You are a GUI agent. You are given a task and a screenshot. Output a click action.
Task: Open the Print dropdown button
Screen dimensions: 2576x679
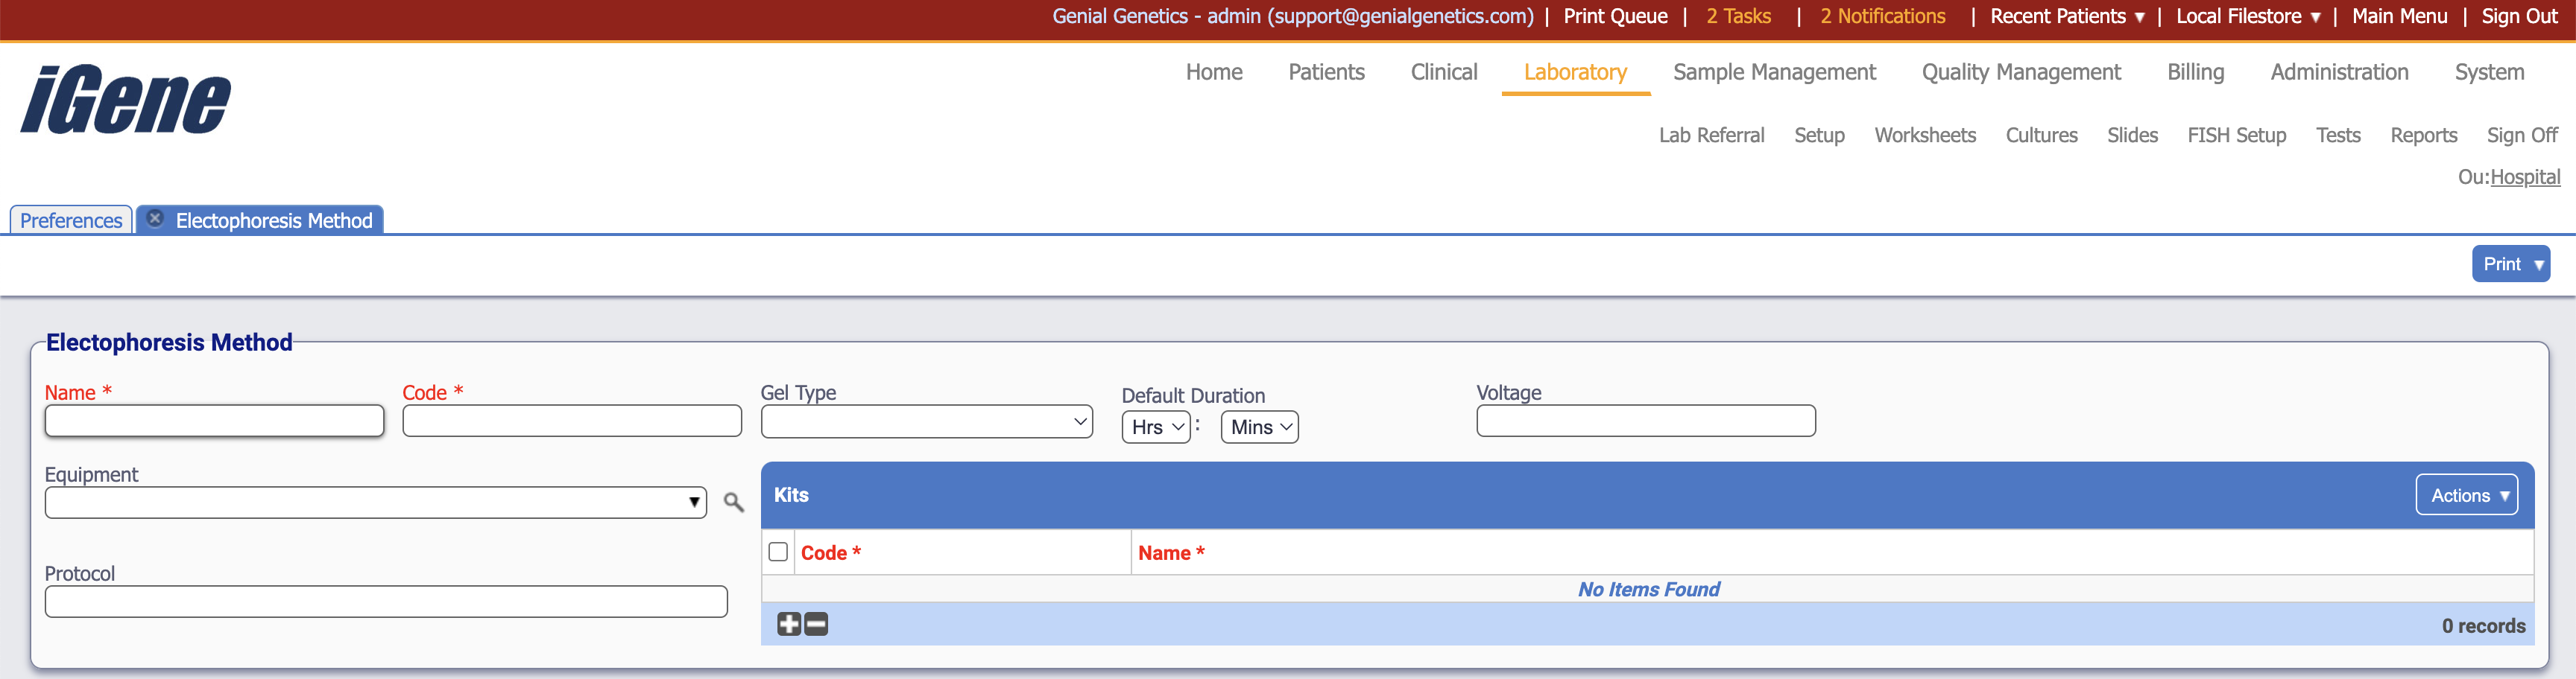pyautogui.click(x=2510, y=264)
